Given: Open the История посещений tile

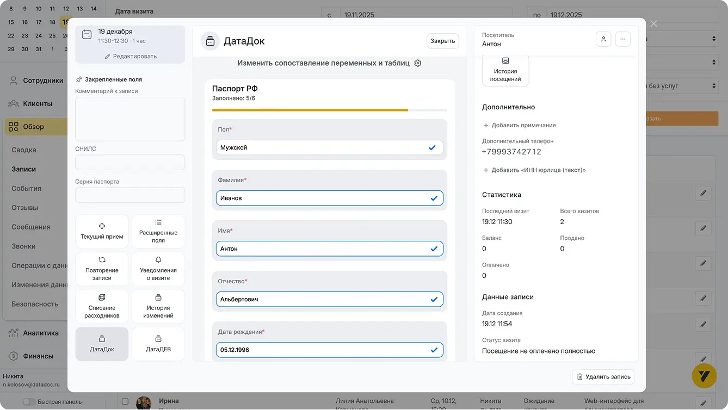Looking at the screenshot, I should point(505,70).
